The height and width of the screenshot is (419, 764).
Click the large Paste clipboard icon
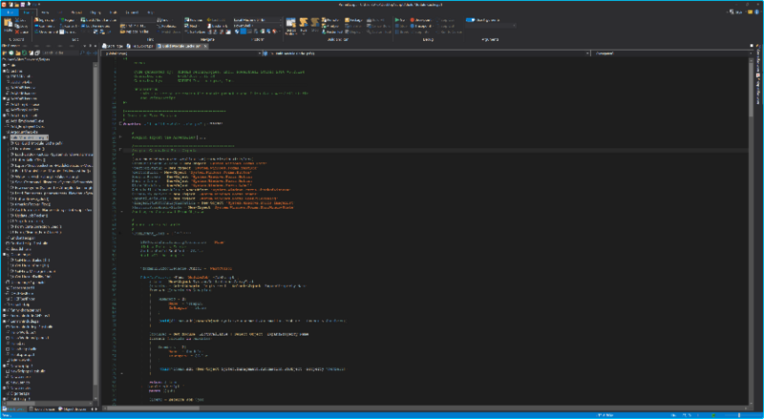pyautogui.click(x=8, y=24)
